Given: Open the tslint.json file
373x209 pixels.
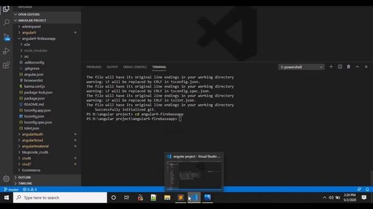Looking at the screenshot, I should tap(47, 128).
